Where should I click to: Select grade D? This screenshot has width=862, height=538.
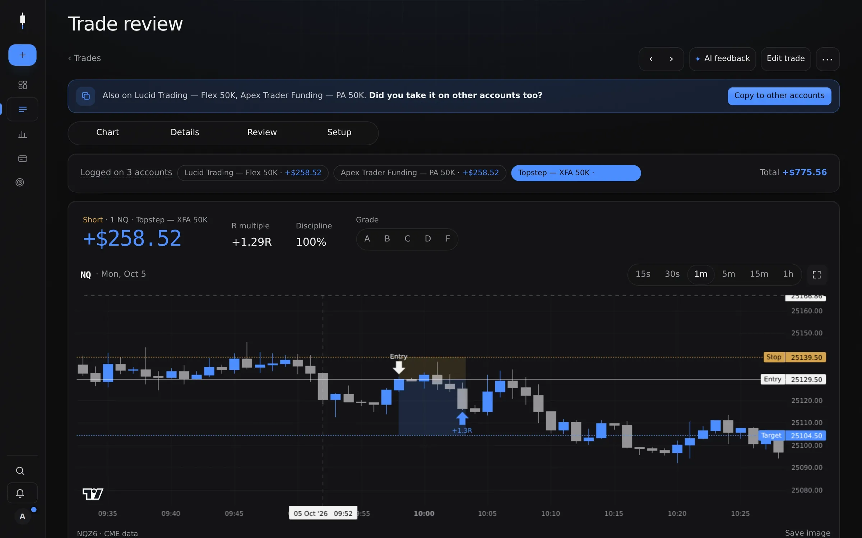click(428, 239)
